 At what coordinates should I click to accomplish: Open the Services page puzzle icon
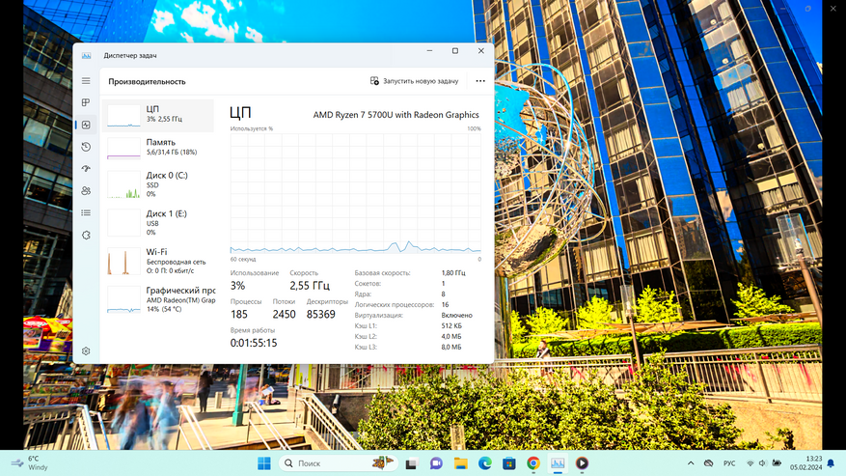click(x=86, y=235)
